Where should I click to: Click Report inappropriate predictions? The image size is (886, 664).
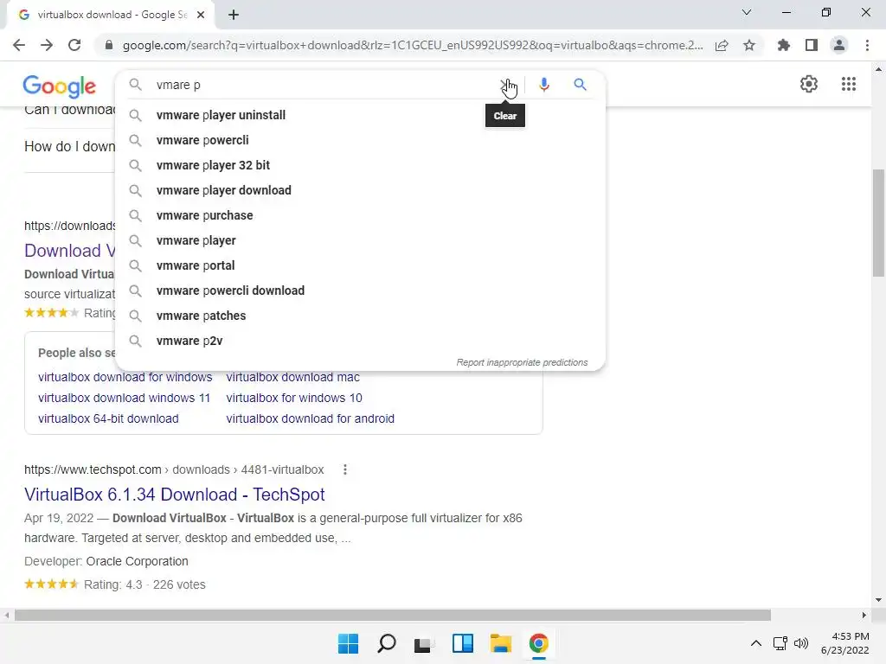pos(522,362)
